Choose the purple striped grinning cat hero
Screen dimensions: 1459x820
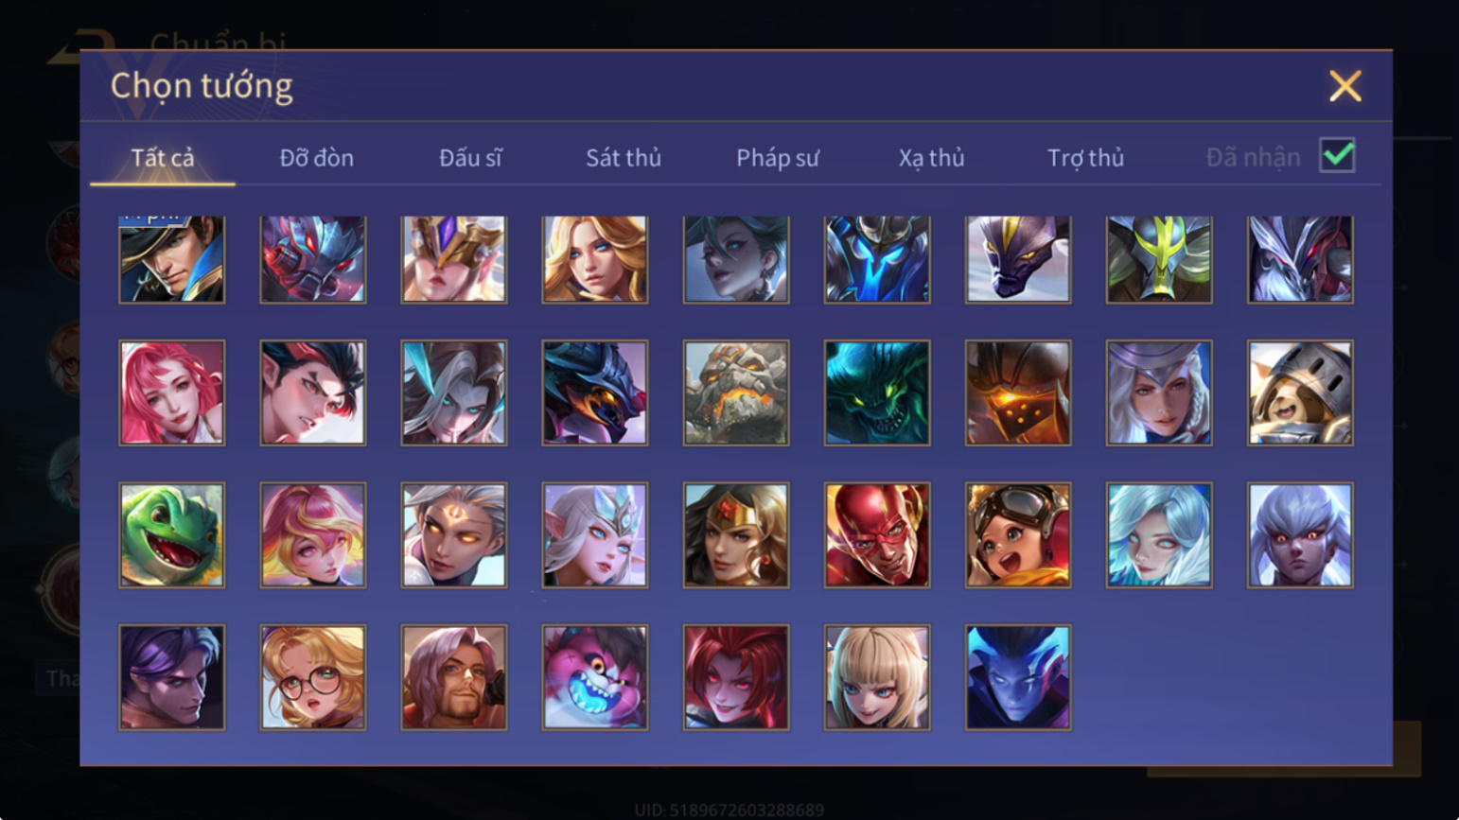[595, 677]
